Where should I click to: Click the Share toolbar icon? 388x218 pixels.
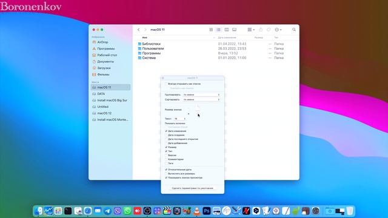coord(261,30)
